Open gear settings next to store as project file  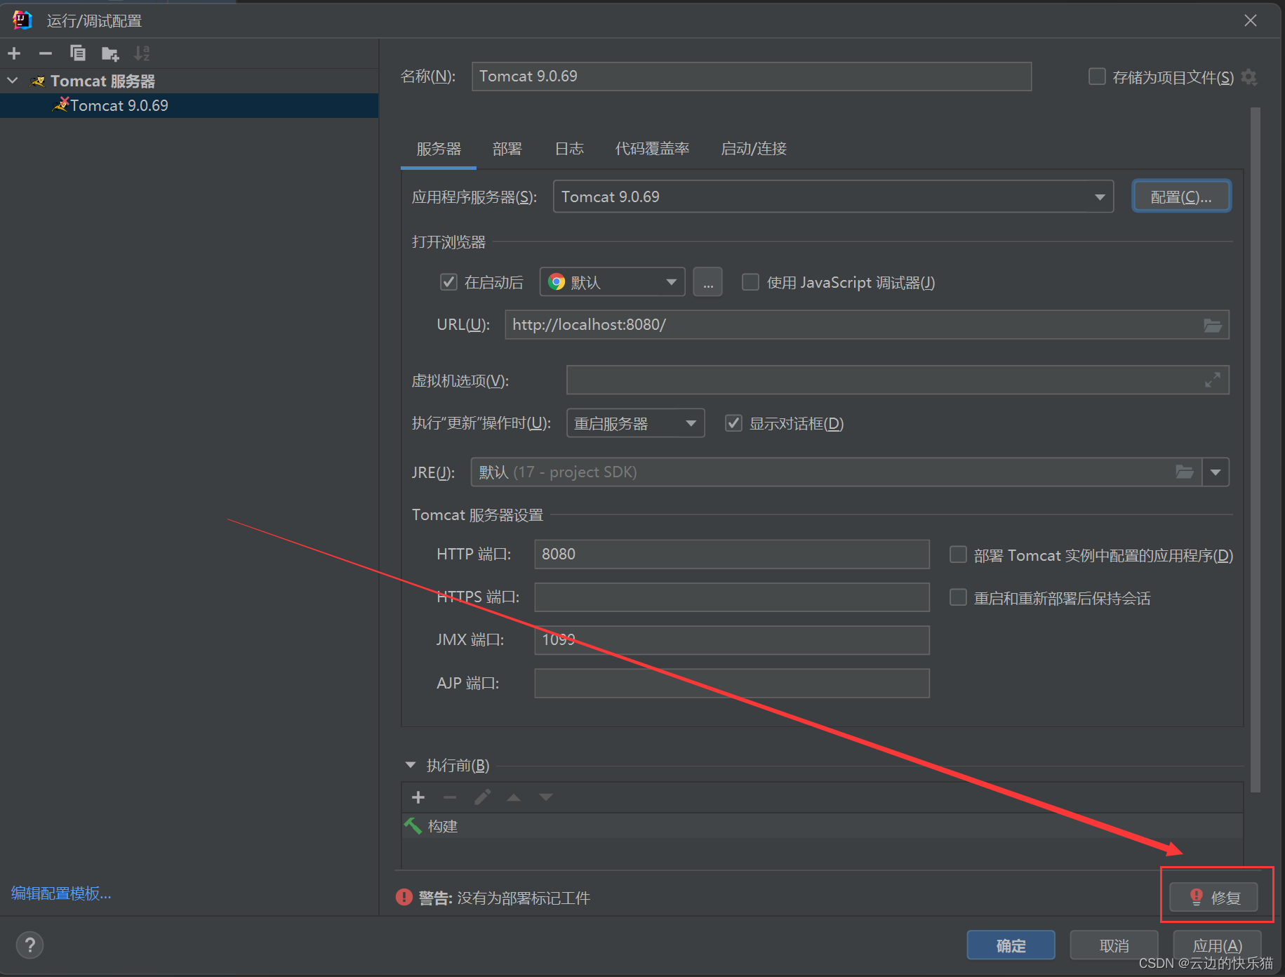coord(1249,77)
